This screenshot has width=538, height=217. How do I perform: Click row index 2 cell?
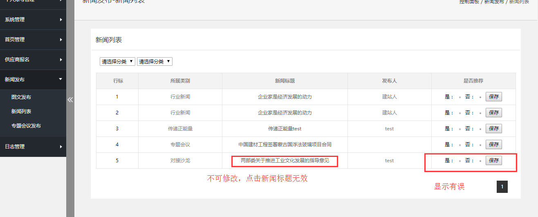[117, 113]
